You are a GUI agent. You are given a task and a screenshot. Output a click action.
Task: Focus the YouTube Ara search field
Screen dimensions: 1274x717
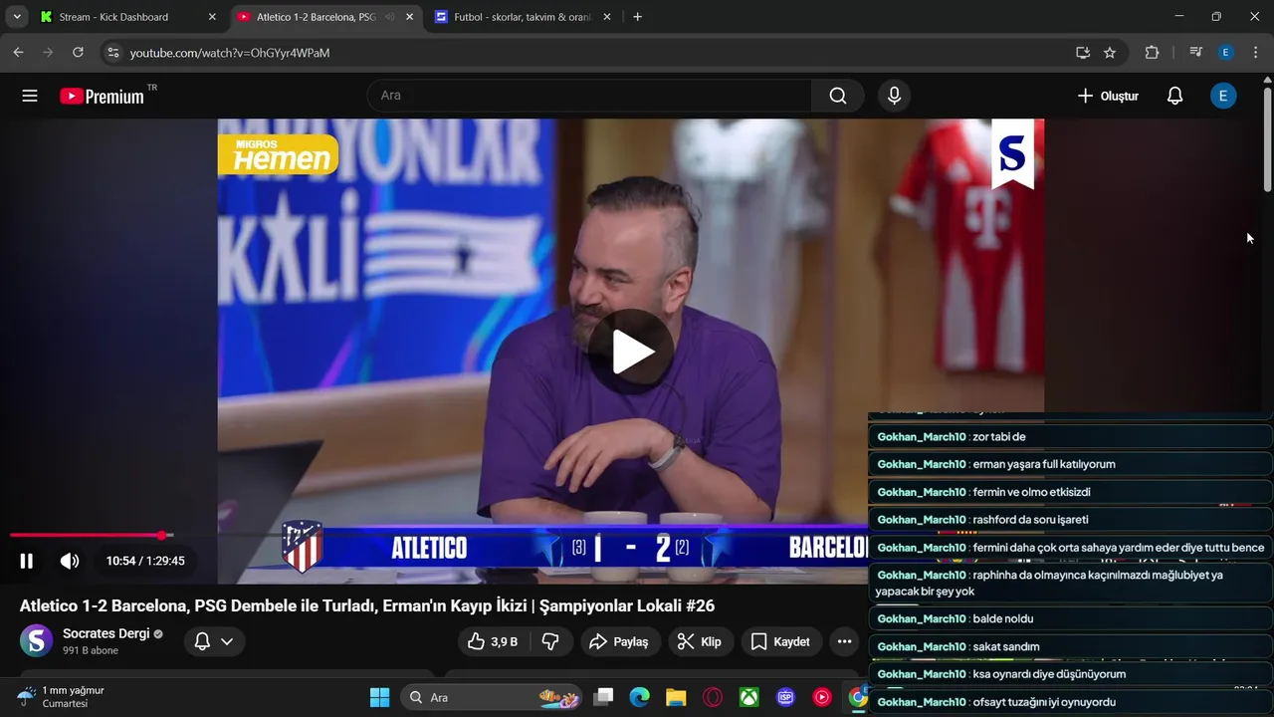coord(589,96)
